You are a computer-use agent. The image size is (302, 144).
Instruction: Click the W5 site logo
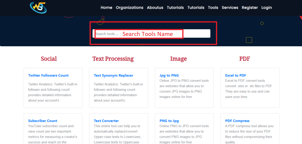(x=38, y=7)
